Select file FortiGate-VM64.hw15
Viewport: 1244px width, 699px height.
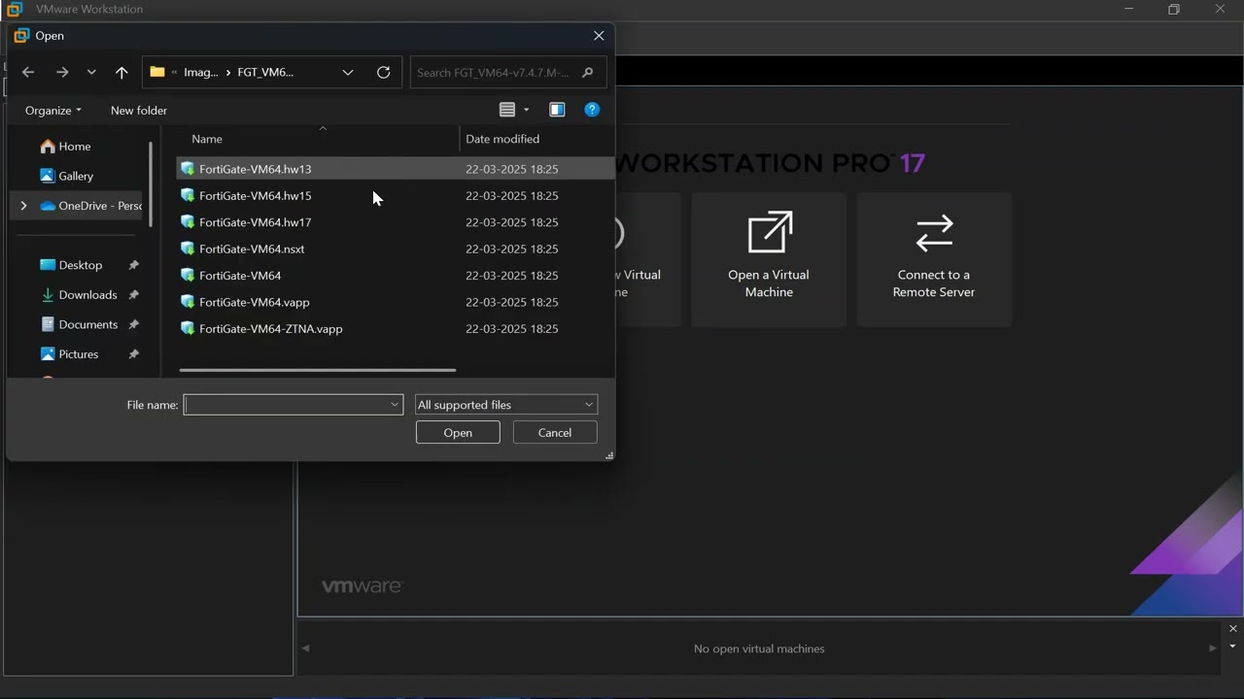(395, 195)
